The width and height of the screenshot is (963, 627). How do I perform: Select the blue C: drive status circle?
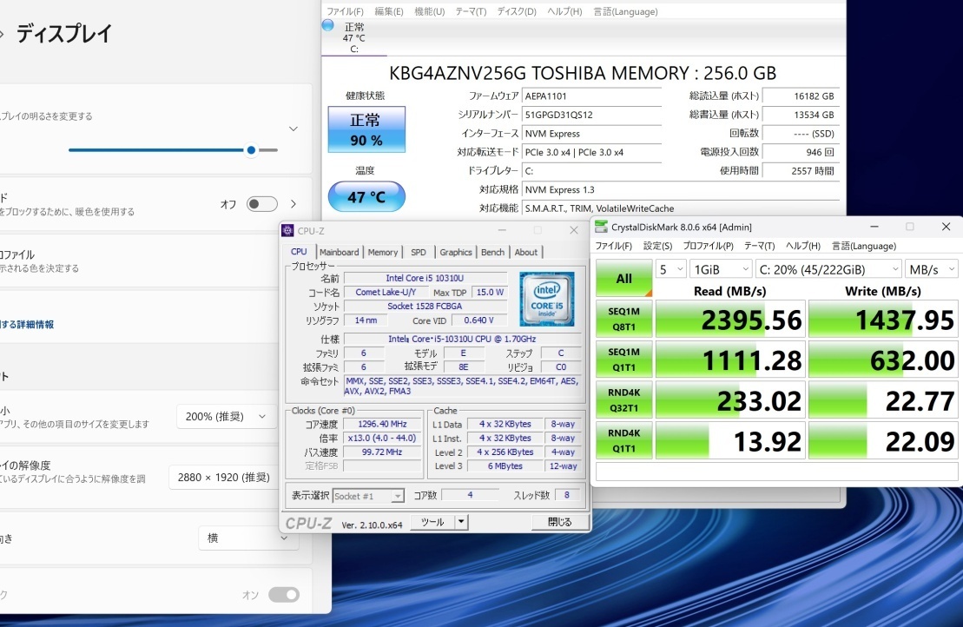pyautogui.click(x=328, y=25)
